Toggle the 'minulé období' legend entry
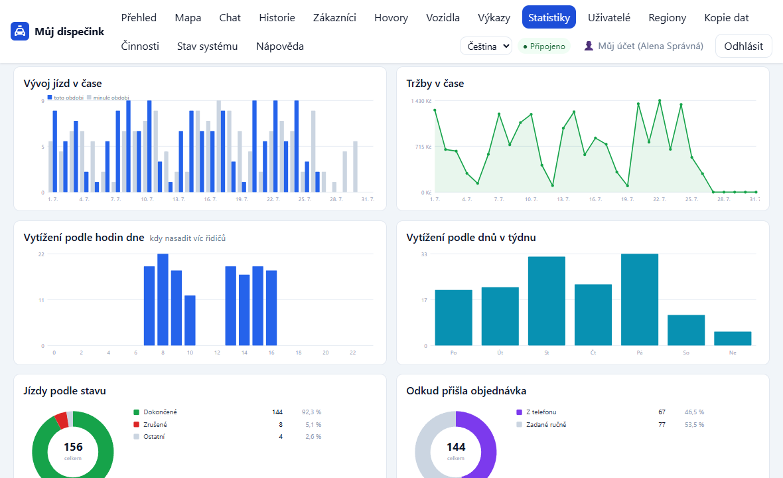 coord(108,98)
